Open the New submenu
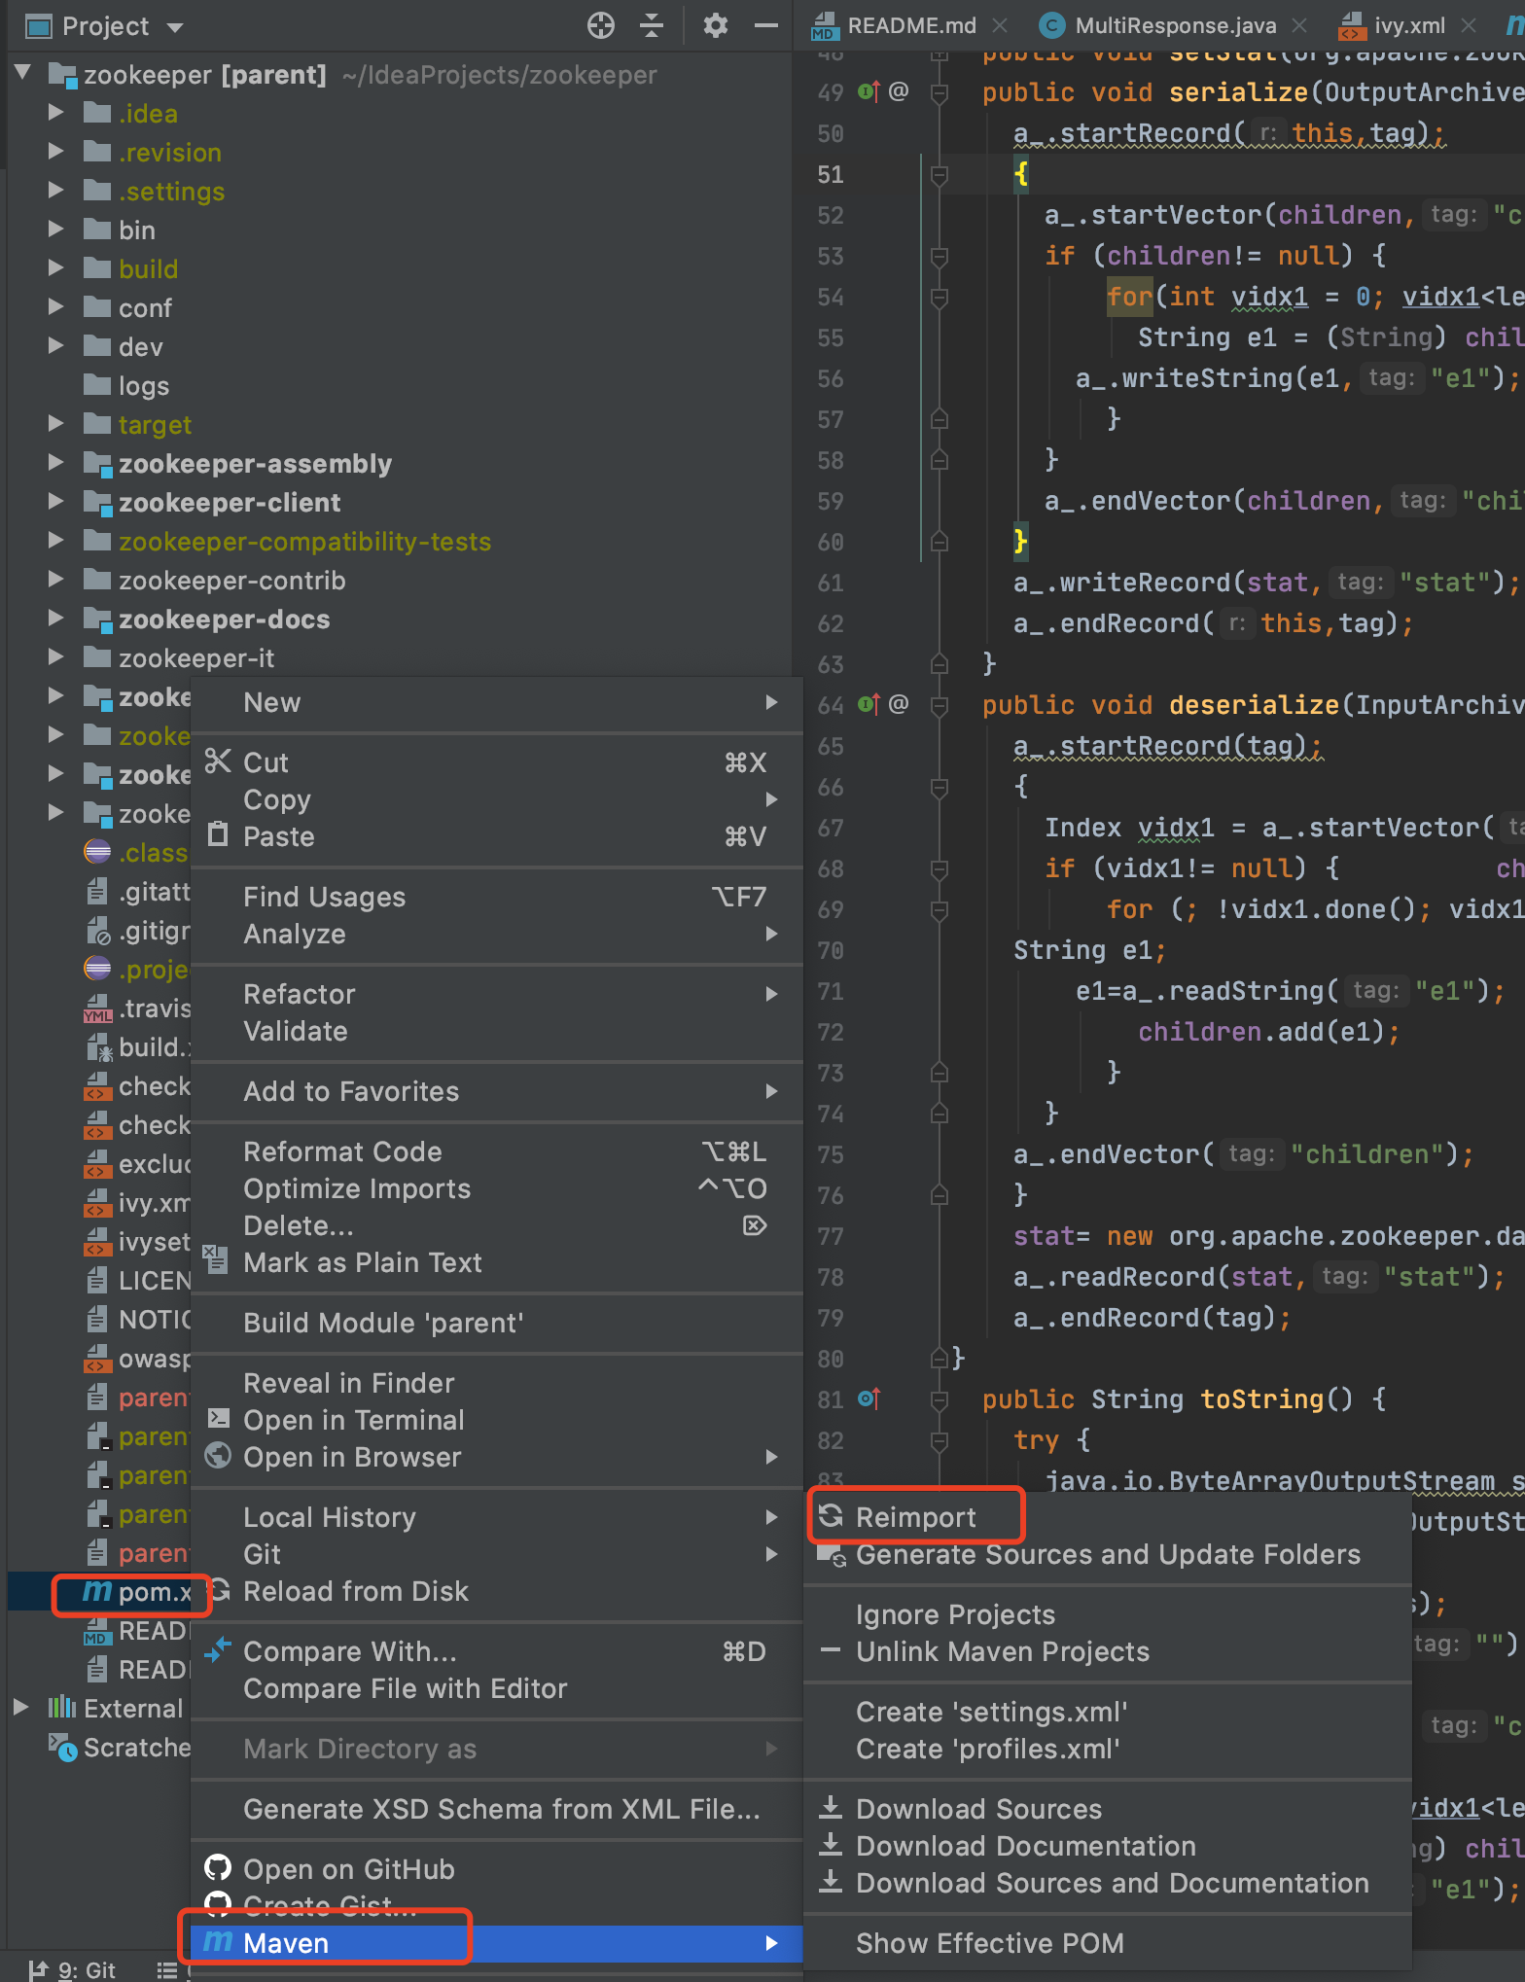This screenshot has height=1982, width=1525. coord(497,702)
